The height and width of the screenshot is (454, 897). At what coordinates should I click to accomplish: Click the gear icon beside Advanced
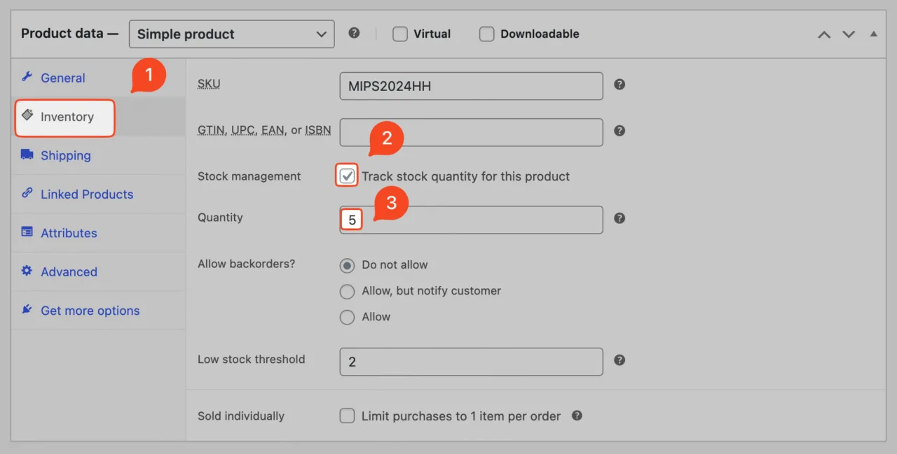pyautogui.click(x=27, y=271)
